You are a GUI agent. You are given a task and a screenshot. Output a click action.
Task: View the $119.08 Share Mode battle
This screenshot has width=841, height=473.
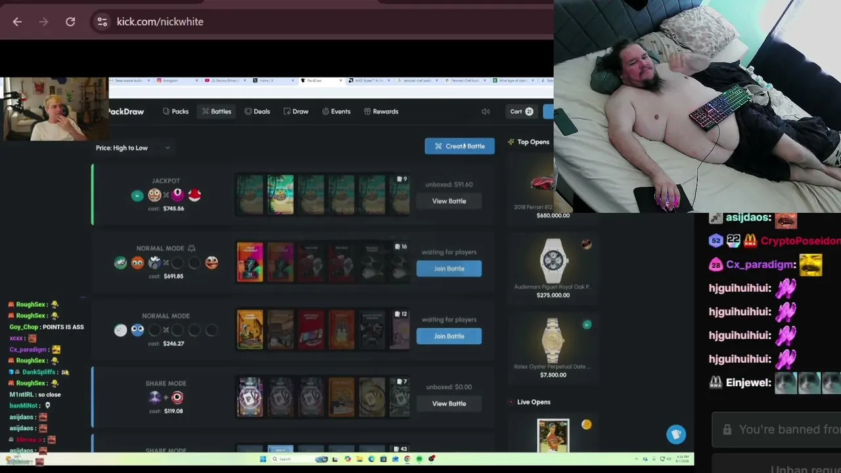(449, 403)
